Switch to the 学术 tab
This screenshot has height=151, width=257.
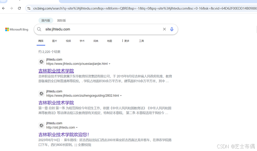coord(82,41)
